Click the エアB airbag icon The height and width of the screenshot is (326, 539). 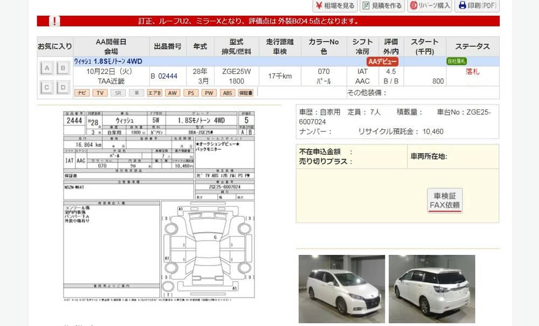pos(154,93)
